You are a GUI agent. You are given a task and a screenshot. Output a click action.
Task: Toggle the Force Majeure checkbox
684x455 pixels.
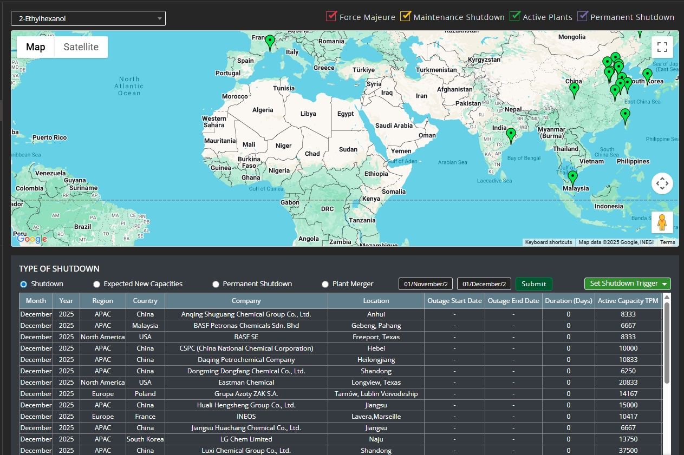coord(331,16)
